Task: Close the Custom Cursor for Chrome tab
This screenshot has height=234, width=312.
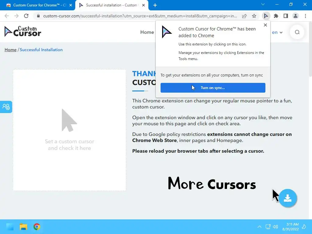Action: pyautogui.click(x=71, y=5)
